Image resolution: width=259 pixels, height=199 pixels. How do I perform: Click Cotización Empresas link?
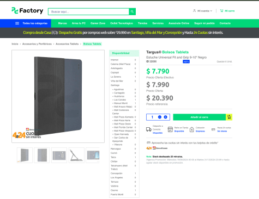(x=200, y=131)
